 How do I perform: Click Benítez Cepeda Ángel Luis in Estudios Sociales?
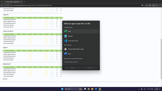pyautogui.click(x=10, y=38)
